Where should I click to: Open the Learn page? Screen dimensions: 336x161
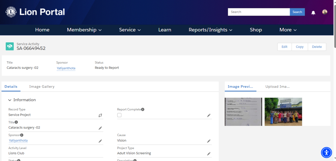165,30
